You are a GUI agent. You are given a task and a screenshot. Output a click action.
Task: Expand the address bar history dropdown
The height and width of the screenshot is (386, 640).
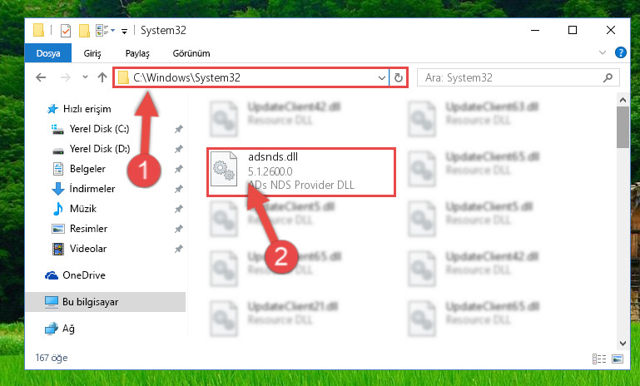click(382, 77)
